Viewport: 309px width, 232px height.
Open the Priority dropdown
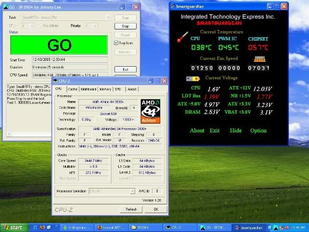coord(95,26)
